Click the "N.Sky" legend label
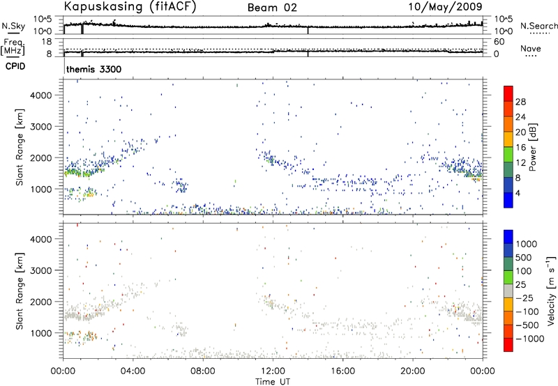Image resolution: width=558 pixels, height=386 pixels. click(x=13, y=26)
